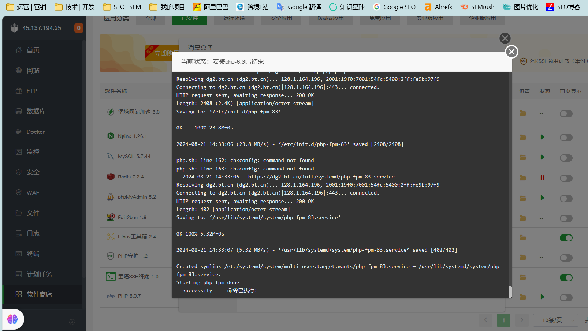Click the 堡塔网站加速 5.0 icon

111,112
